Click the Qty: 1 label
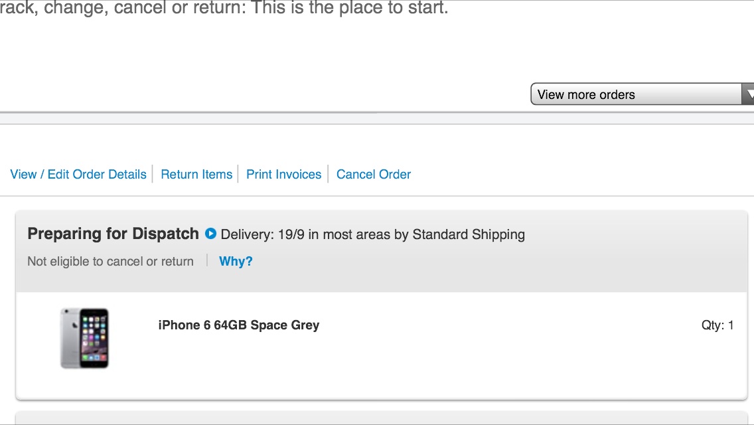The image size is (754, 425). point(717,325)
